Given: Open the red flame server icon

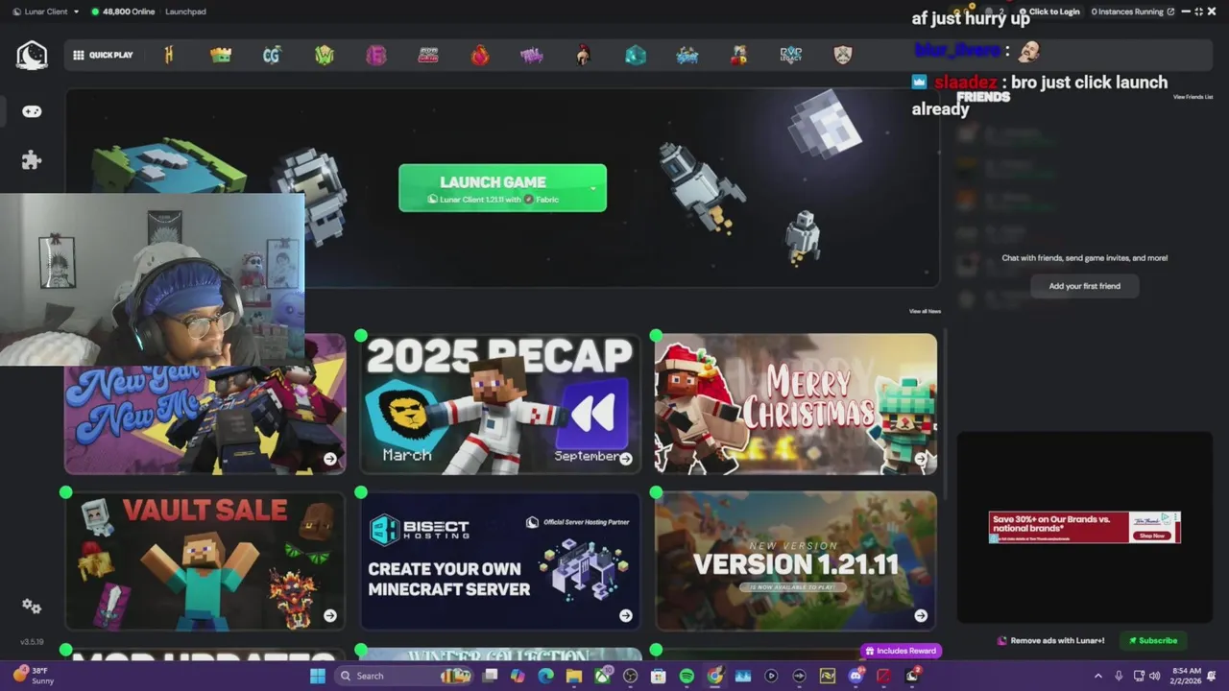Looking at the screenshot, I should pyautogui.click(x=480, y=55).
